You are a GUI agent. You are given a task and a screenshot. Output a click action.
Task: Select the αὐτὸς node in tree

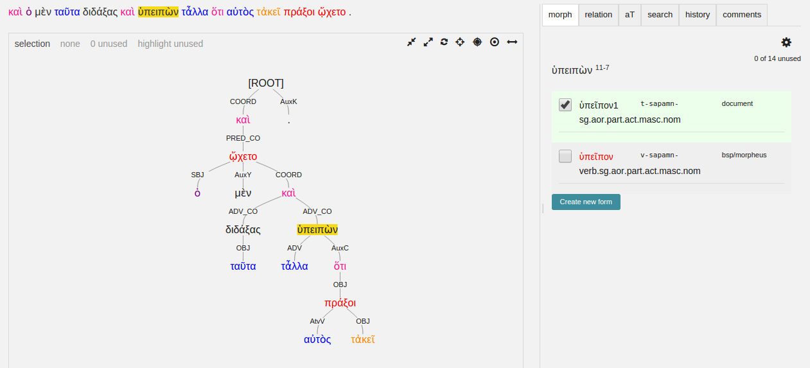pos(317,339)
